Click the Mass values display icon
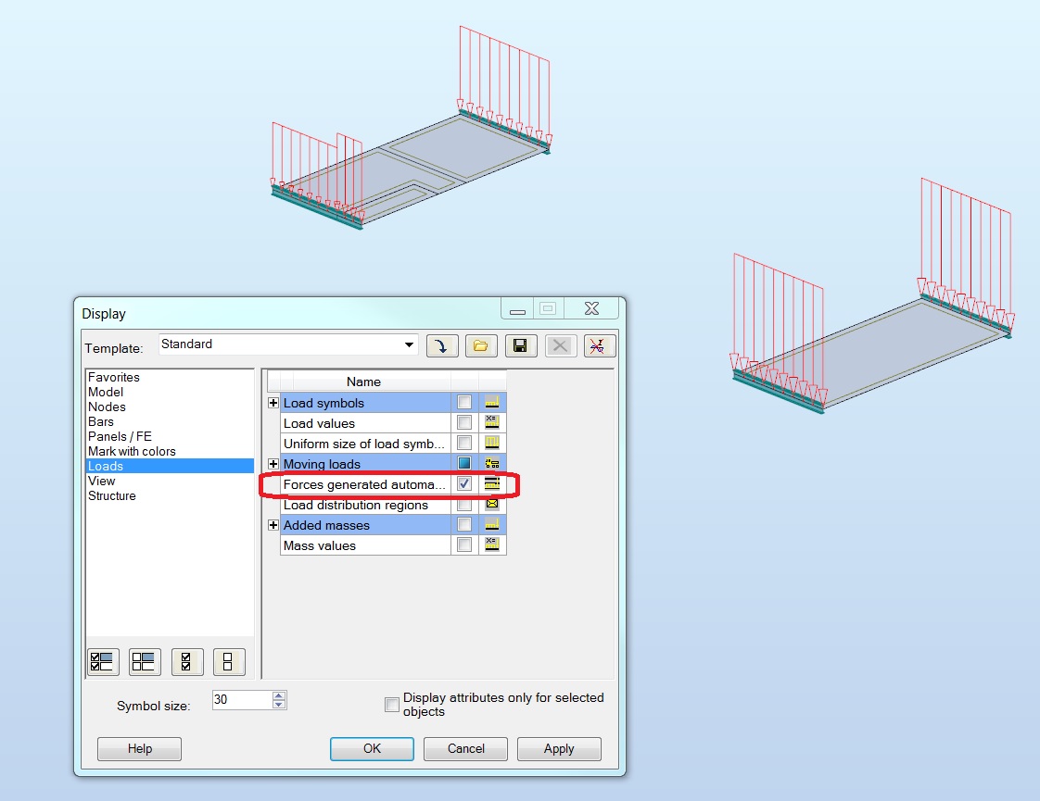Screen dimensions: 1040x801 491,544
